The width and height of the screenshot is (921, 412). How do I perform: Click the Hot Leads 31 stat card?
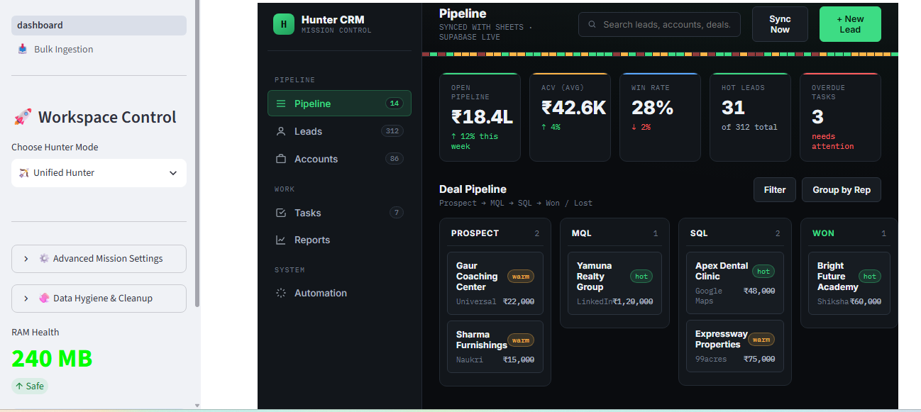[x=751, y=117]
